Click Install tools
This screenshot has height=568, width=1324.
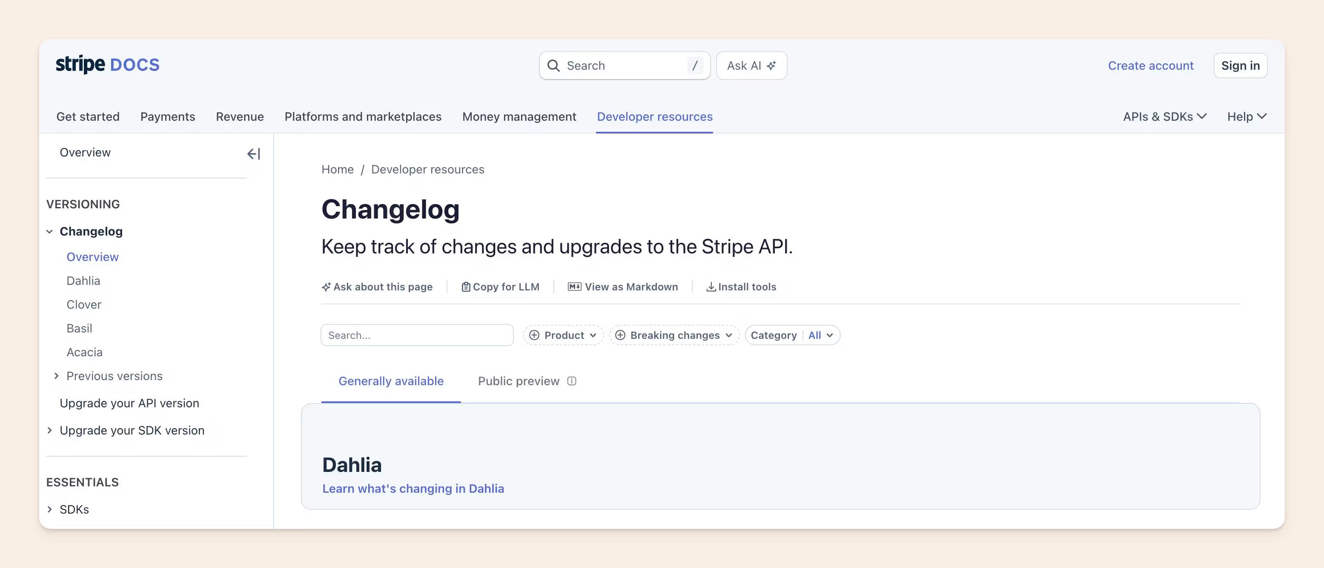tap(741, 287)
